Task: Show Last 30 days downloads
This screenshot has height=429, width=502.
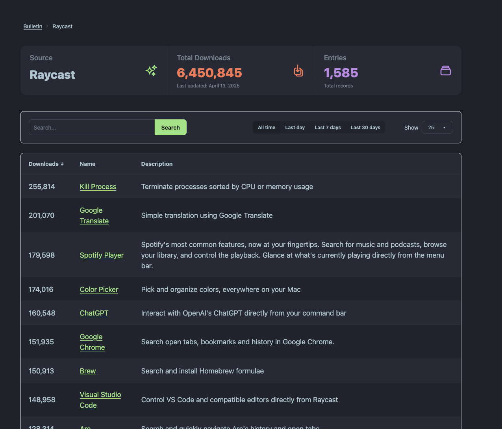Action: click(x=365, y=128)
